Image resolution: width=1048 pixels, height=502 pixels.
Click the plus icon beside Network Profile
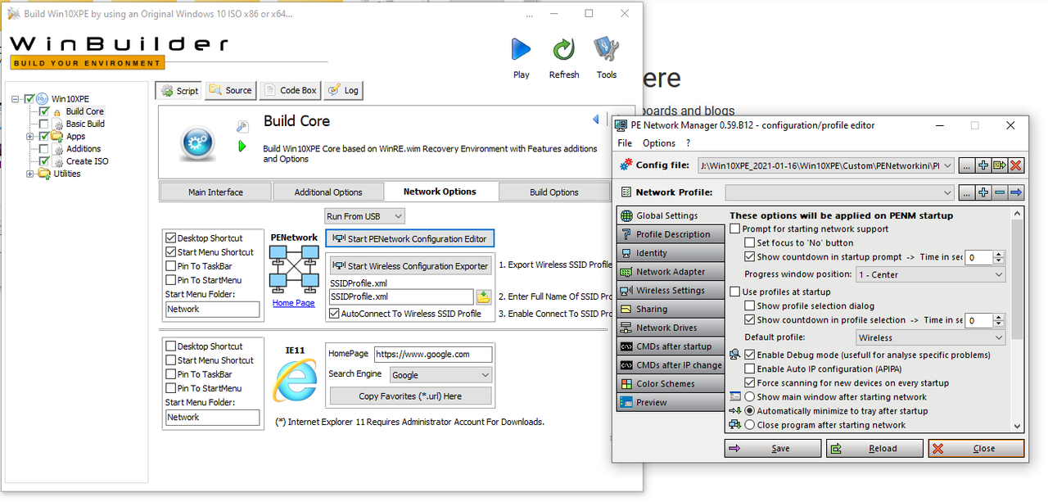(x=983, y=192)
